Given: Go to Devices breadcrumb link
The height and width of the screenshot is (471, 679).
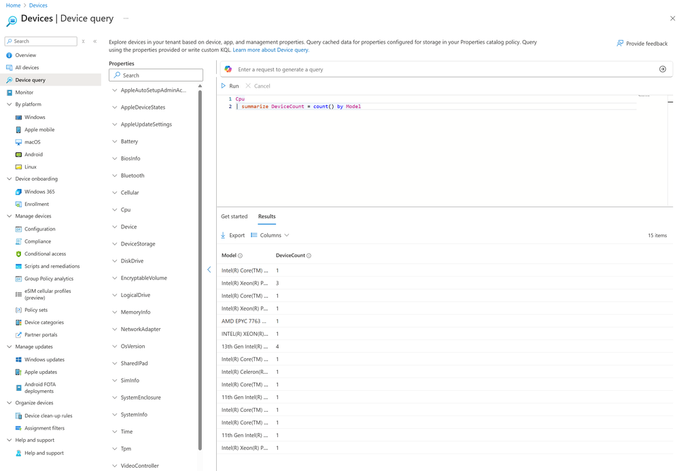Looking at the screenshot, I should pos(38,5).
